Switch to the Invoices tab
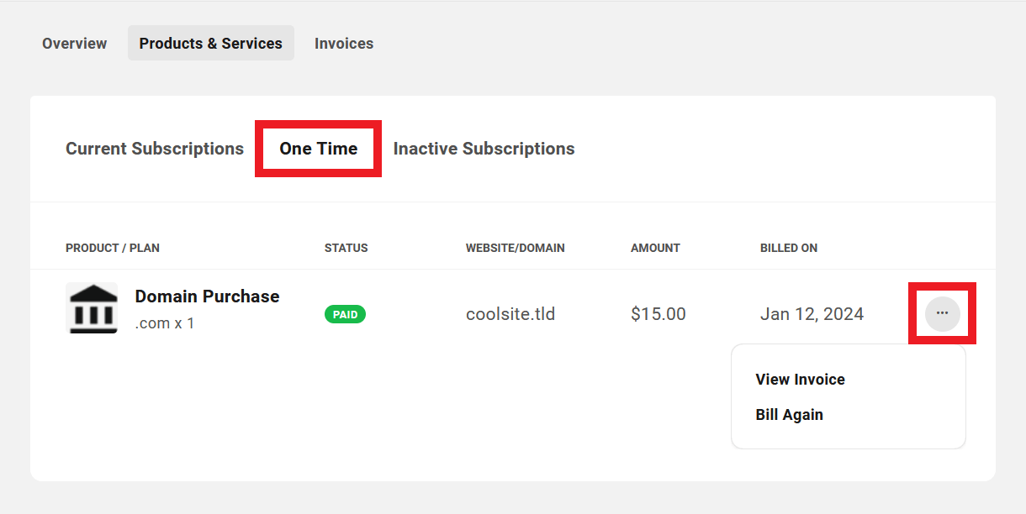 (344, 43)
